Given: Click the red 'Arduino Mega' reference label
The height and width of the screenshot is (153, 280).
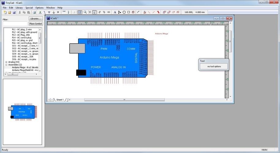Looking at the screenshot, I should tap(161, 34).
